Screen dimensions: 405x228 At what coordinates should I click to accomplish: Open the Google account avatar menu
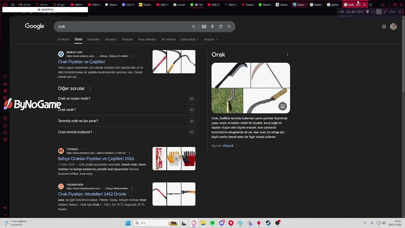tap(393, 27)
